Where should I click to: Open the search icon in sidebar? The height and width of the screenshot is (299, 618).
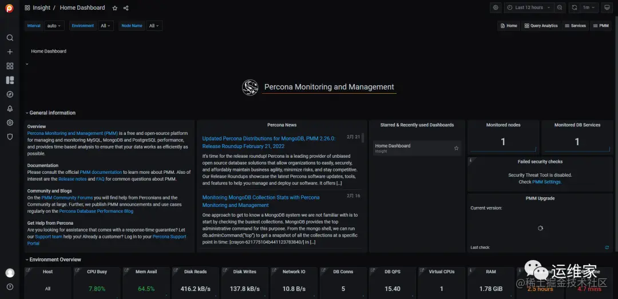[10, 38]
